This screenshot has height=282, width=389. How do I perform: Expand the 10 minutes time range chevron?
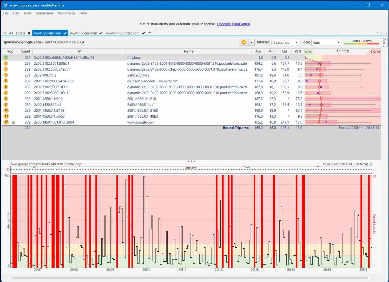[371, 164]
